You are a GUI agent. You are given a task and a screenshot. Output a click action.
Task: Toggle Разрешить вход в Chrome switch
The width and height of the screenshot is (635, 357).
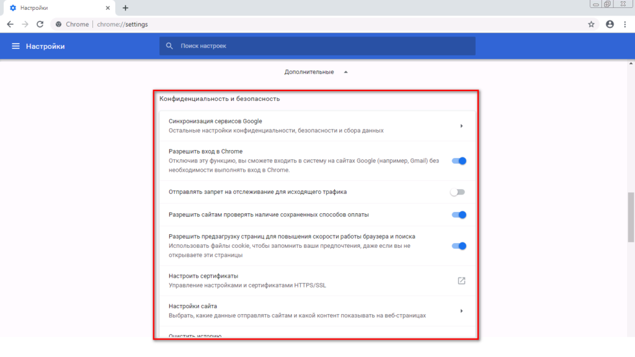pyautogui.click(x=459, y=161)
